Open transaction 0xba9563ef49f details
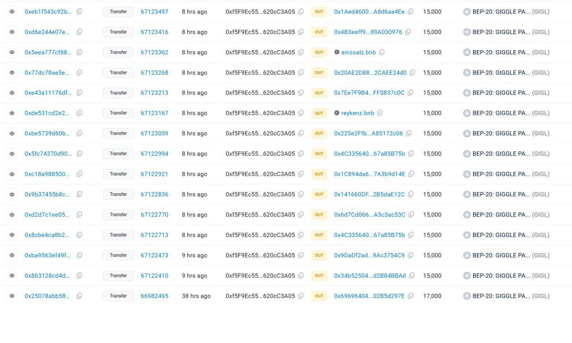Viewport: 572px width, 343px height. point(47,255)
